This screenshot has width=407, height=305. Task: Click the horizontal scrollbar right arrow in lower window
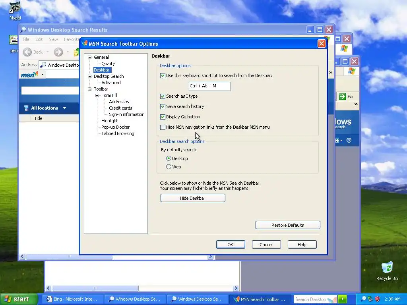[x=236, y=288]
